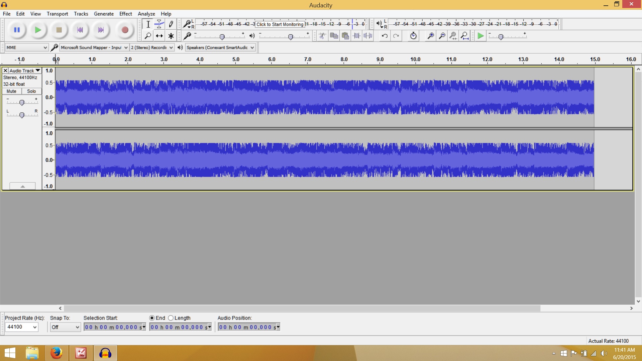This screenshot has width=642, height=361.
Task: Solo the Audio Track
Action: click(31, 91)
